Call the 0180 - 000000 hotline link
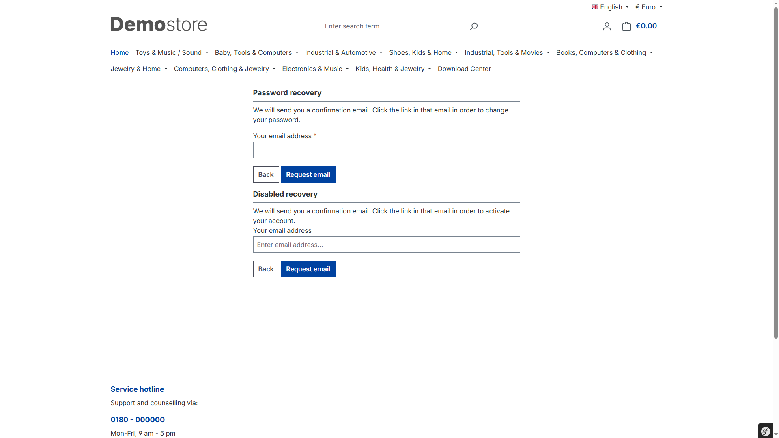 pos(138,420)
